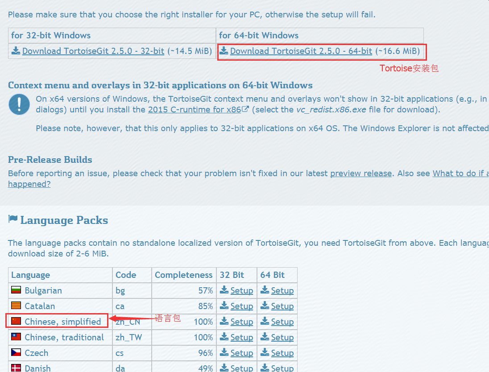This screenshot has width=489, height=372.
Task: Click the Download TortoiseGit 2.5.0 32-bit link
Action: 93,51
